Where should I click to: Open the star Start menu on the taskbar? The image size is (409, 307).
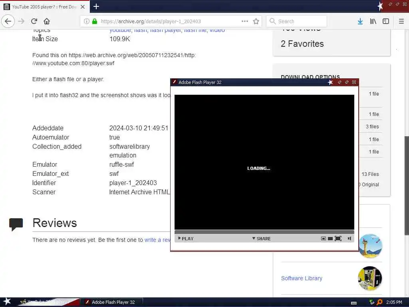click(7, 302)
